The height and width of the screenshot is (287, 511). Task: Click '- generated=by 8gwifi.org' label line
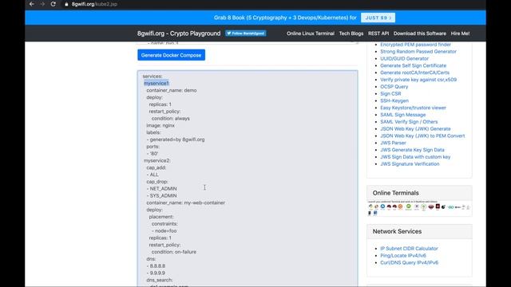tap(176, 140)
